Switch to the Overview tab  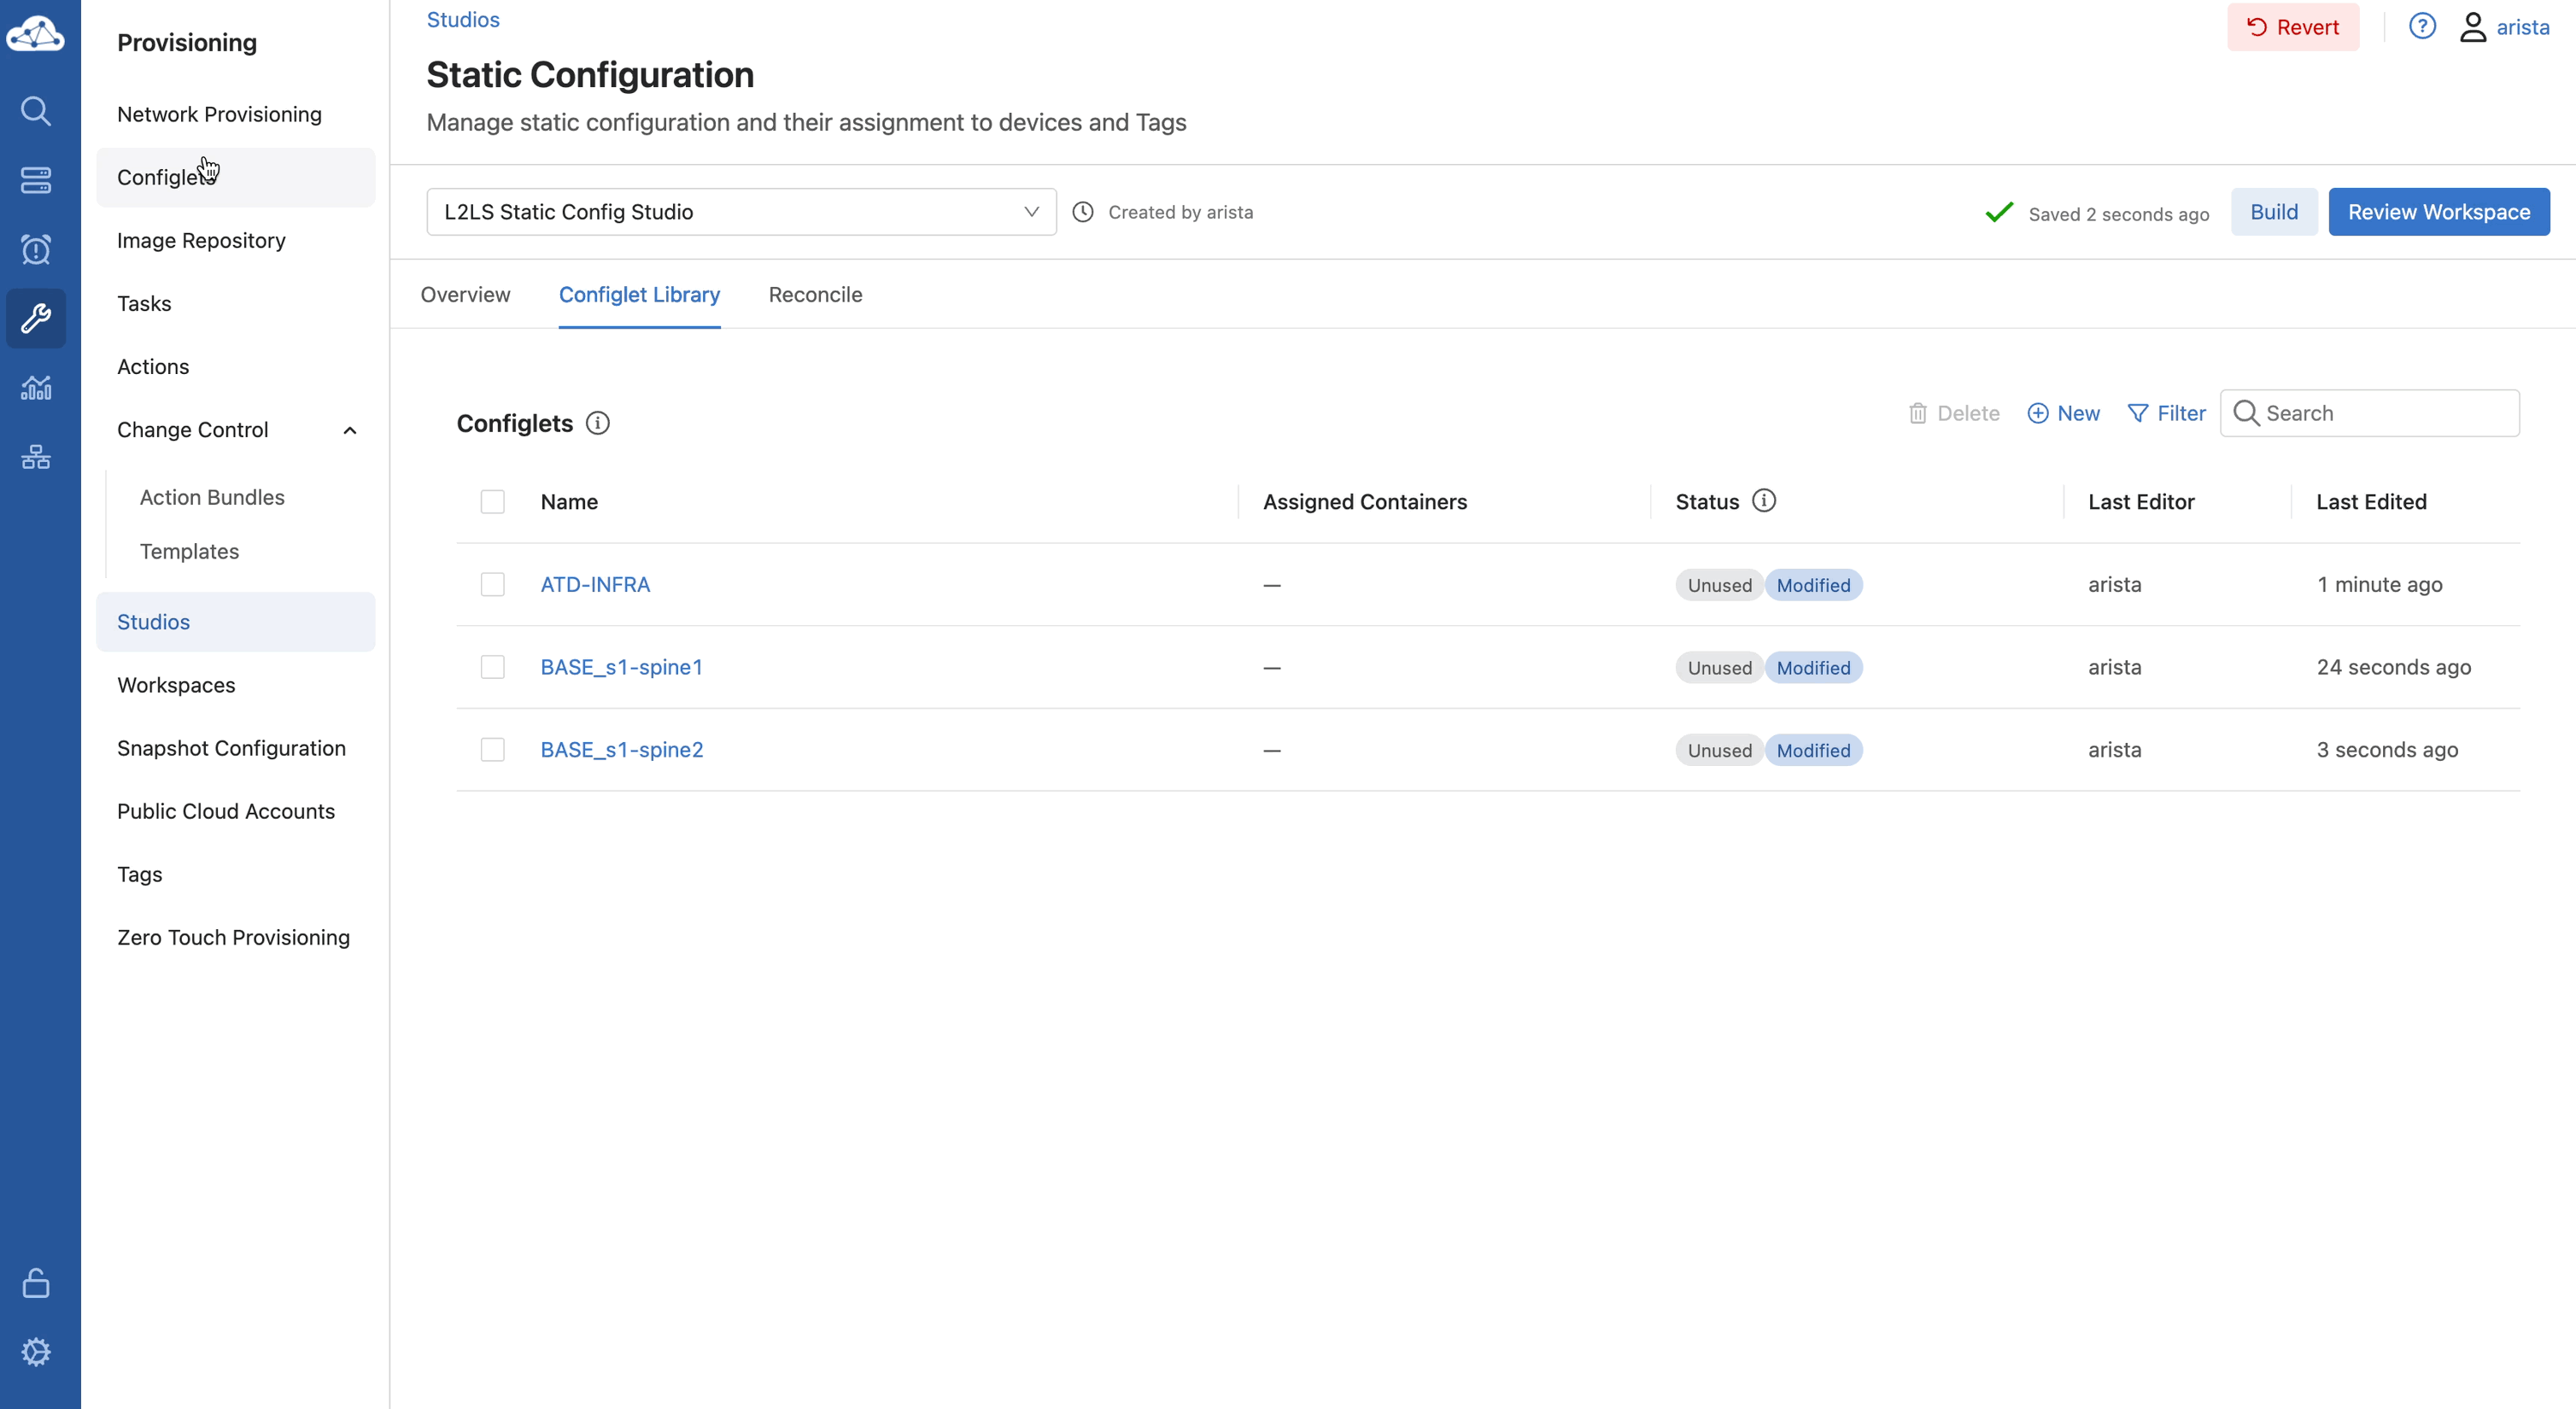pos(465,295)
